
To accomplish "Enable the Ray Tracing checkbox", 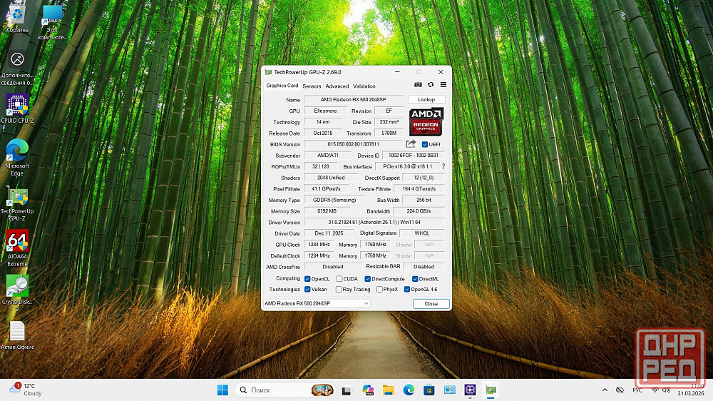I will [x=338, y=290].
